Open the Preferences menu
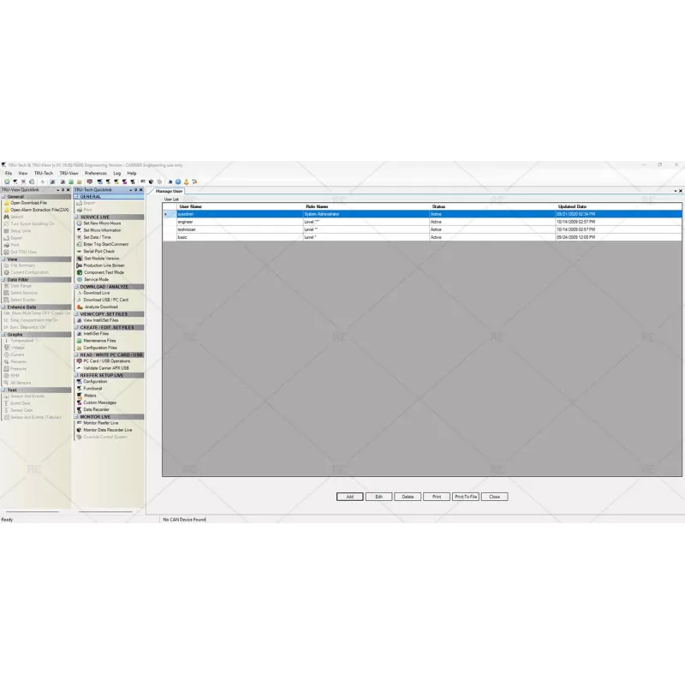This screenshot has width=685, height=685. pos(95,173)
